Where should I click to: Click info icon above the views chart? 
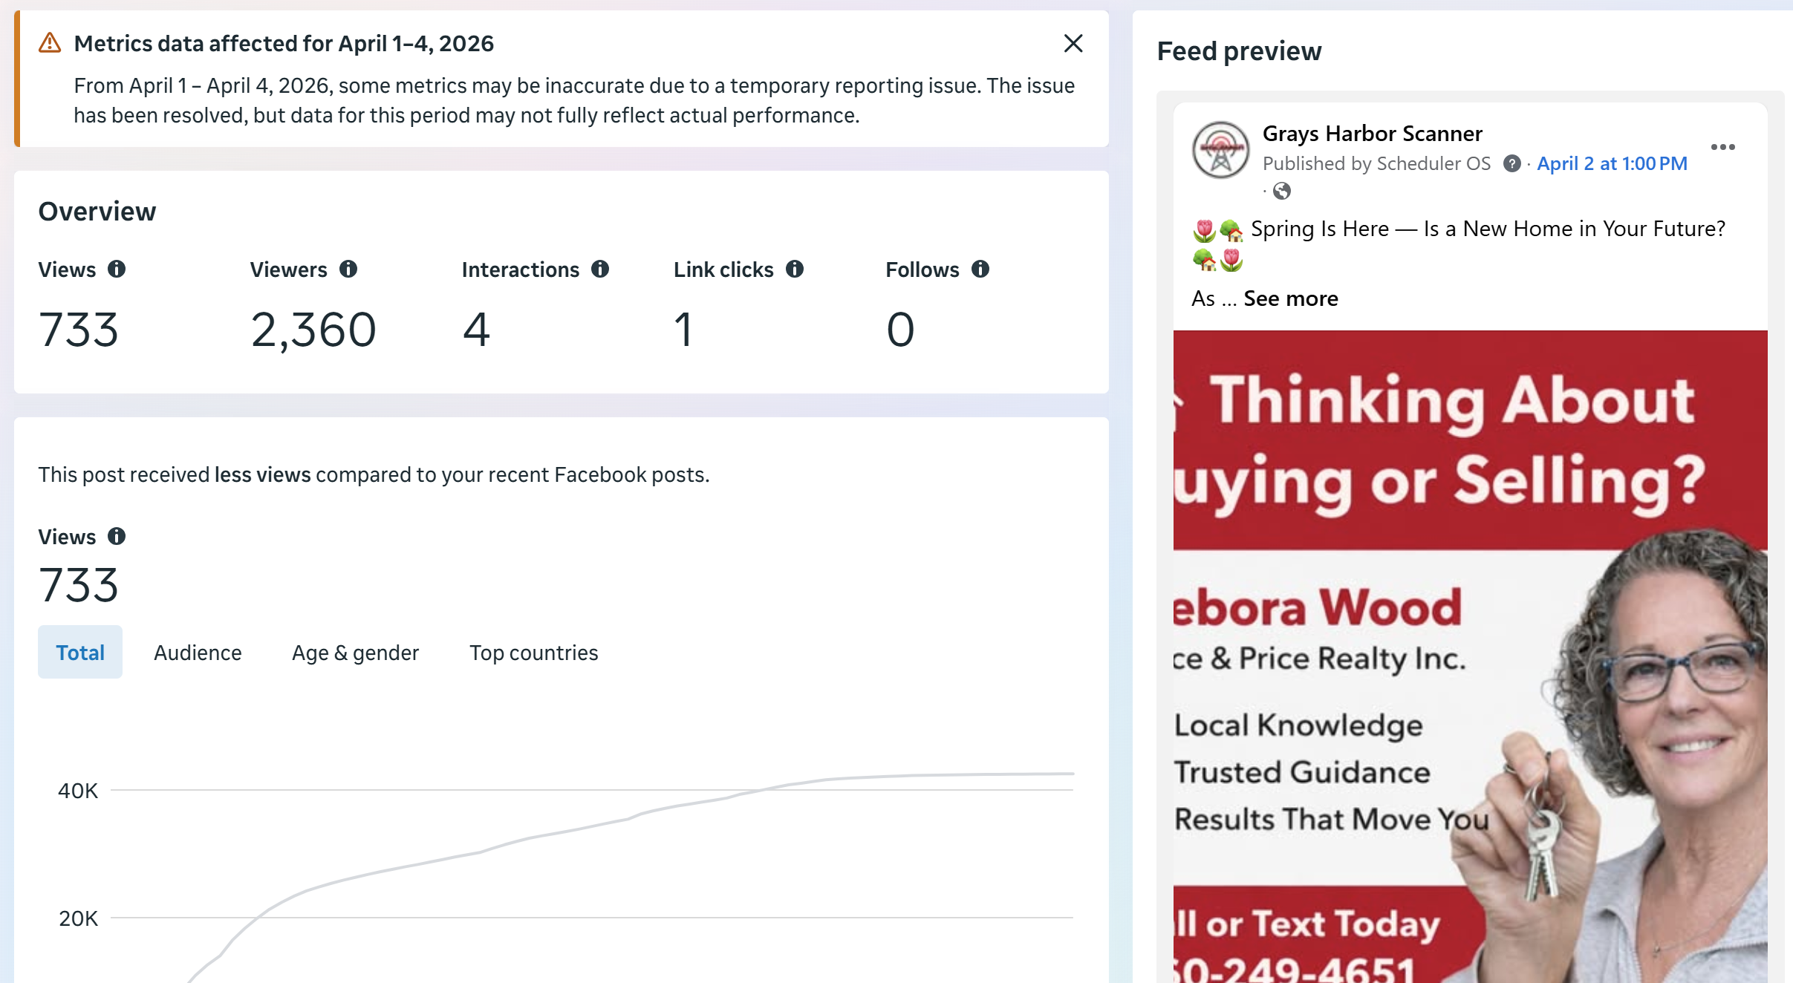coord(117,536)
